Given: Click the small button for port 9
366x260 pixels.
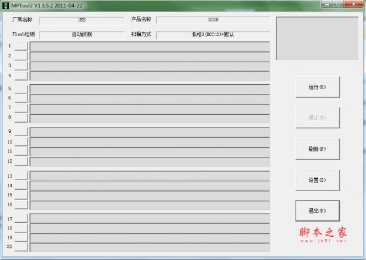Looking at the screenshot, I should [x=21, y=131].
